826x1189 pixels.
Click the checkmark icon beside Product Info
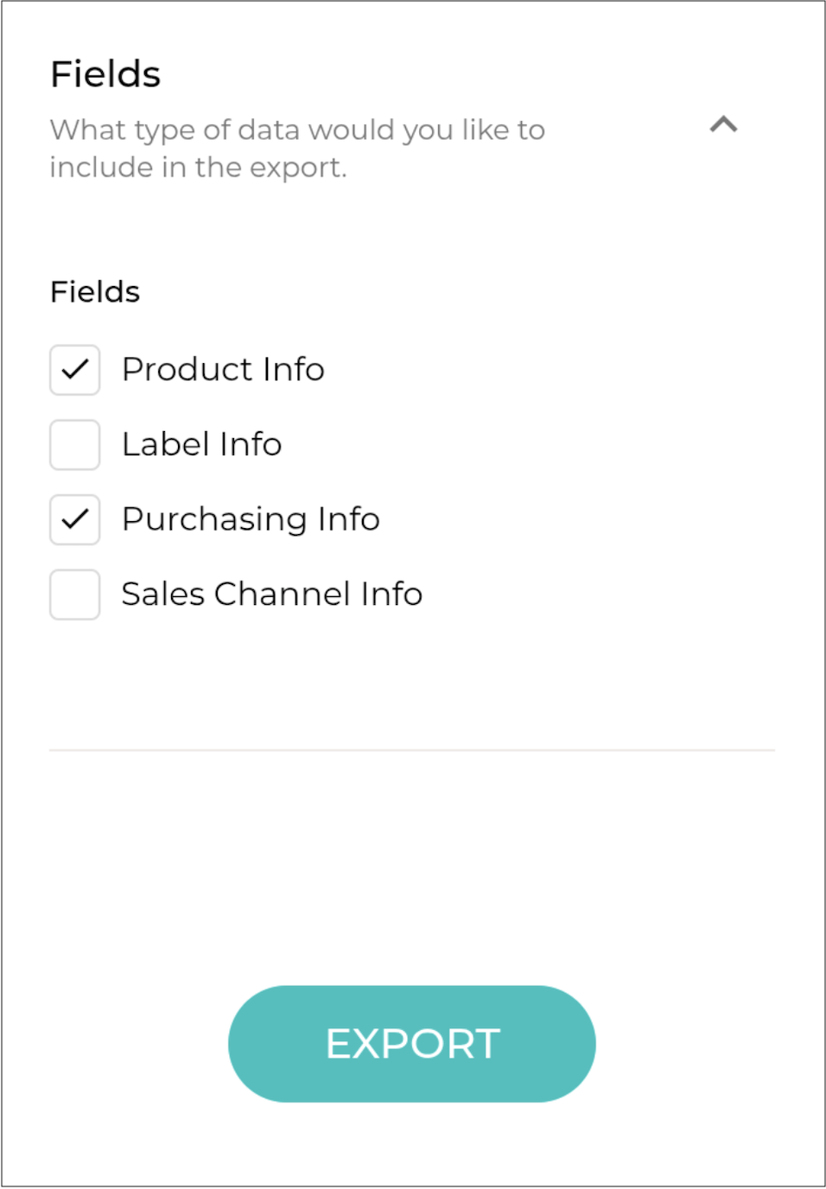point(75,370)
